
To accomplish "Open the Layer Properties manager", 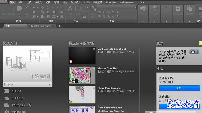I will tap(93, 9).
